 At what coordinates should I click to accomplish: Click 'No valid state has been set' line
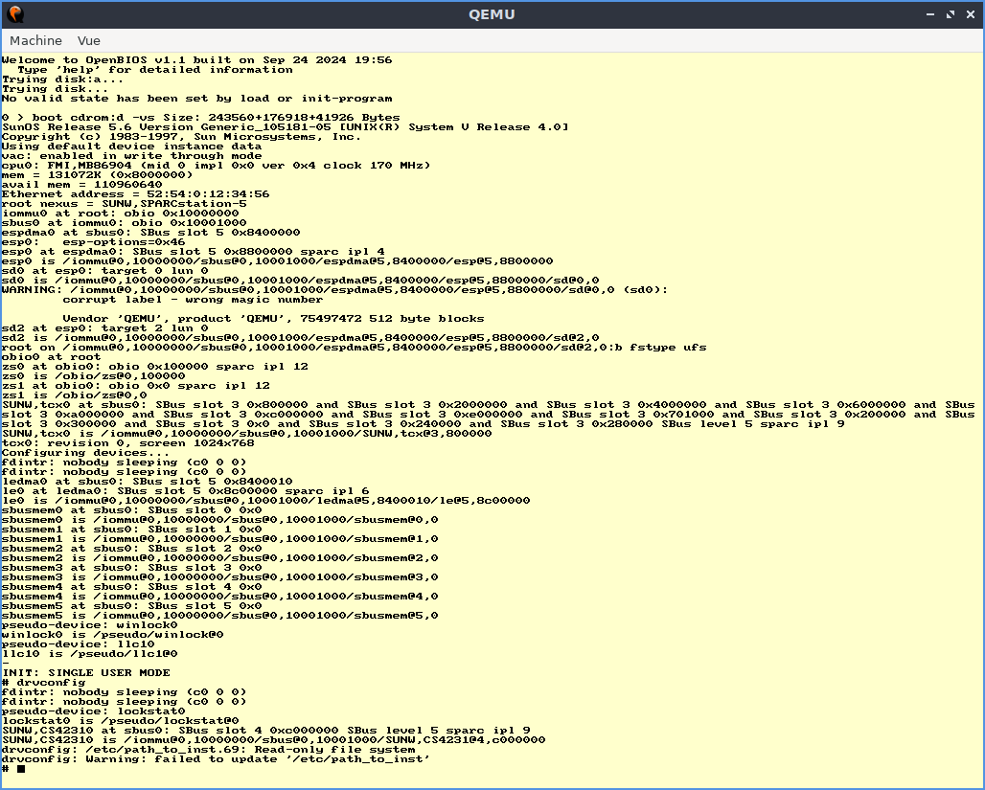(196, 99)
